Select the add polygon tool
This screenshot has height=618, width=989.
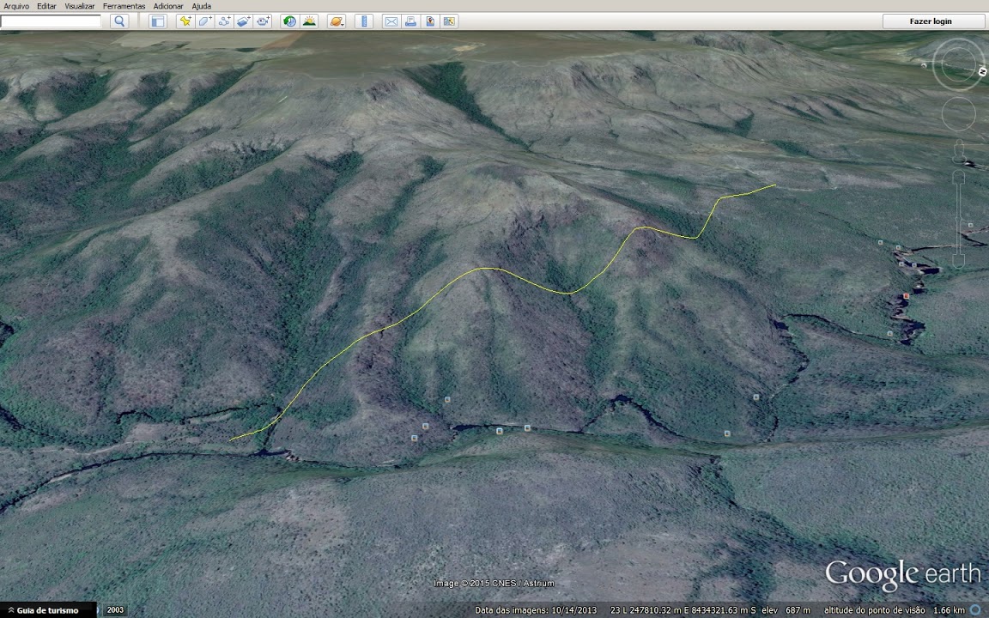204,21
